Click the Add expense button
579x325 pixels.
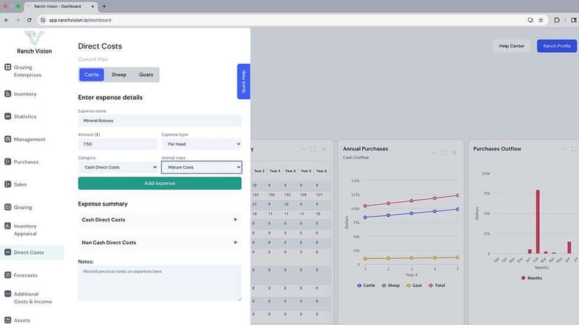(x=159, y=183)
